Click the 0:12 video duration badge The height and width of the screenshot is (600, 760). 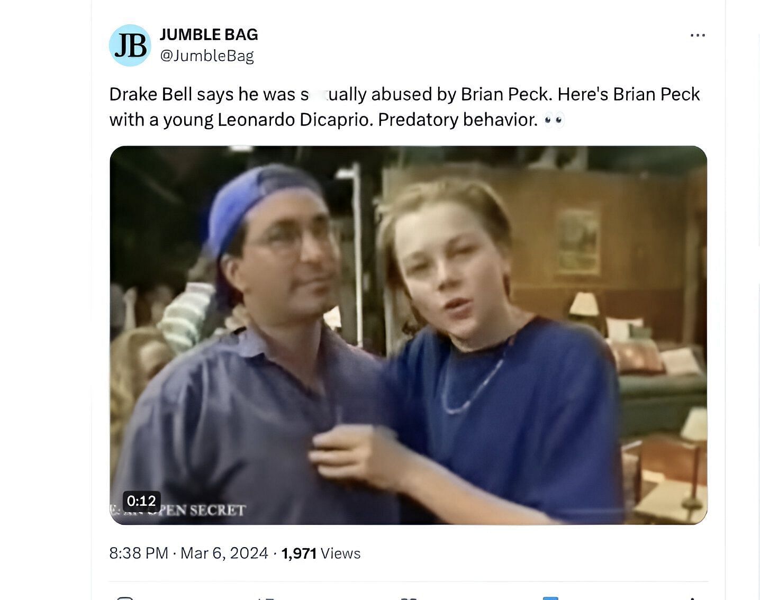pyautogui.click(x=141, y=501)
